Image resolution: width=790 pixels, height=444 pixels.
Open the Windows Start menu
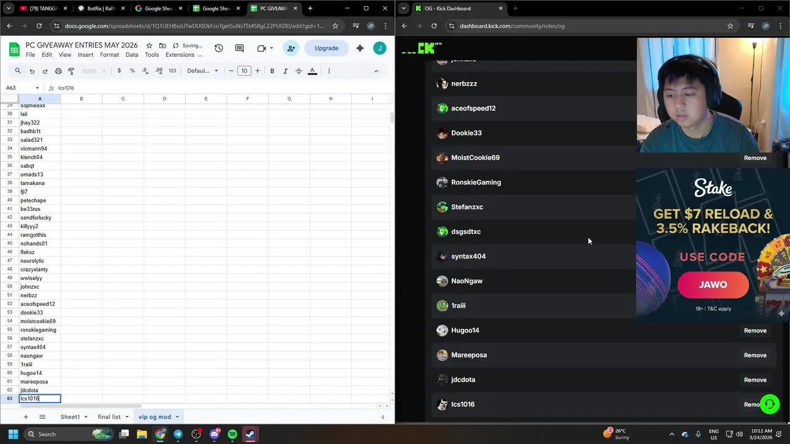(x=13, y=434)
